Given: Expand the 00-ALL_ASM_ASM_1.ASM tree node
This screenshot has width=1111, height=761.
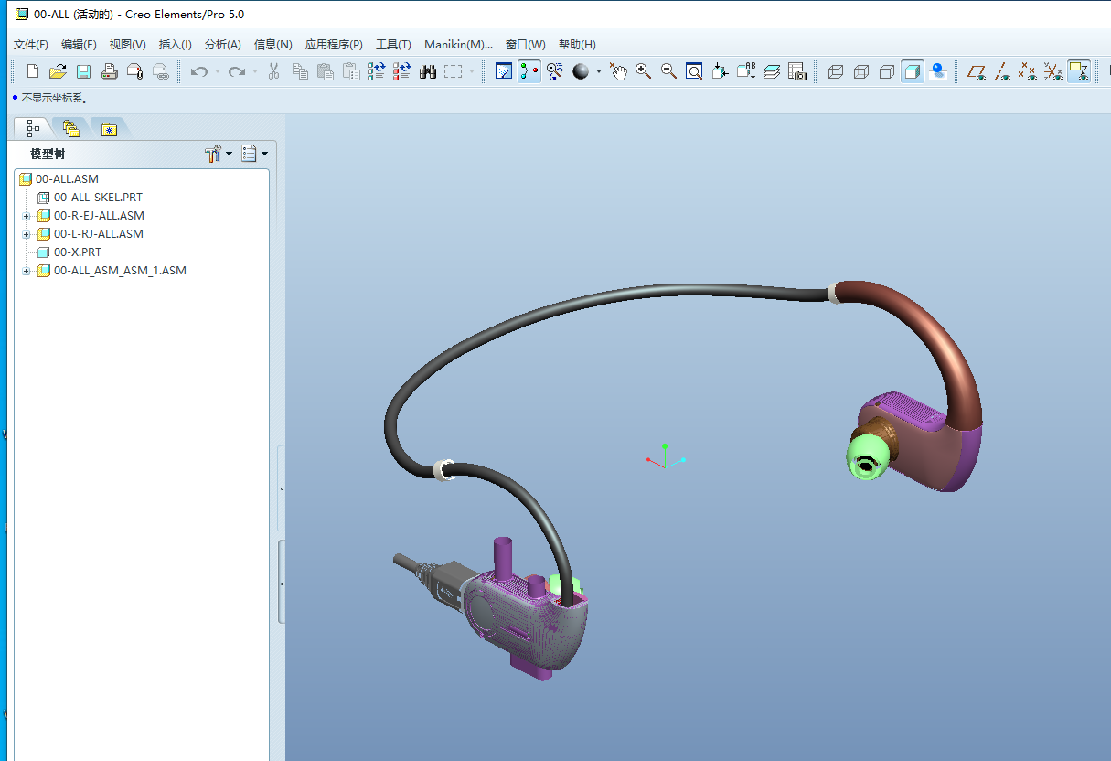Looking at the screenshot, I should tap(27, 272).
